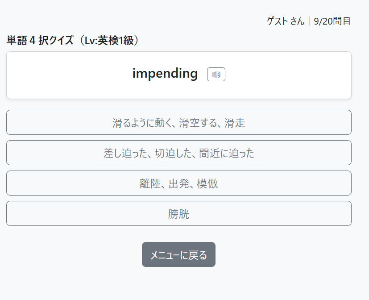Pick the answer 離陸、出発、模倣

179,183
